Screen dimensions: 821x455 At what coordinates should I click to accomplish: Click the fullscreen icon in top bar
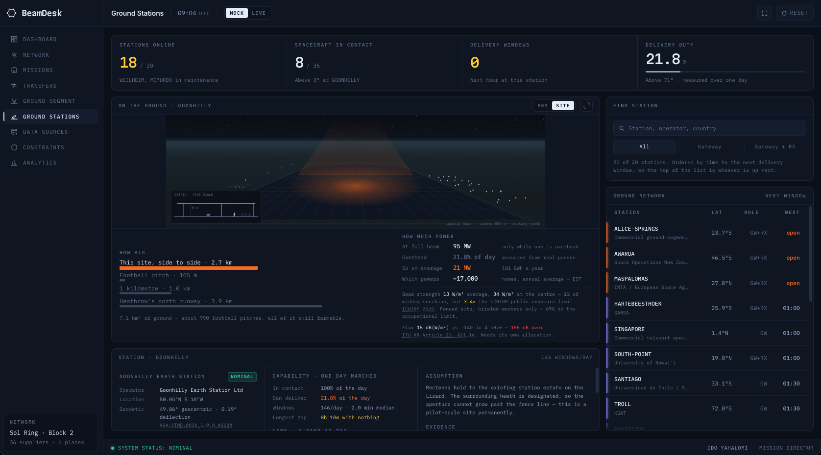pyautogui.click(x=764, y=13)
